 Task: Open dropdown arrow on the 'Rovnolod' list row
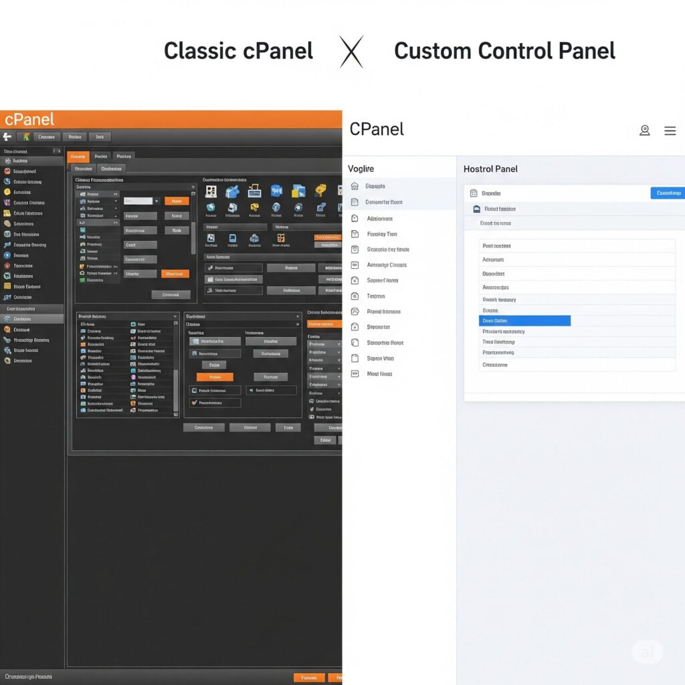point(116,216)
